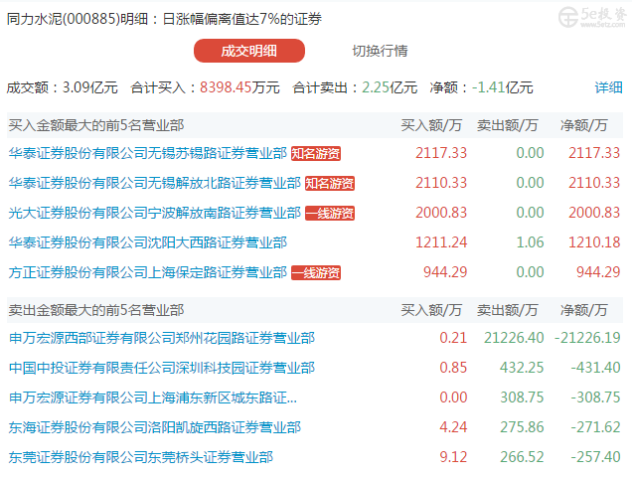Click sell amount 275.86 value
The width and height of the screenshot is (632, 477).
pos(522,427)
